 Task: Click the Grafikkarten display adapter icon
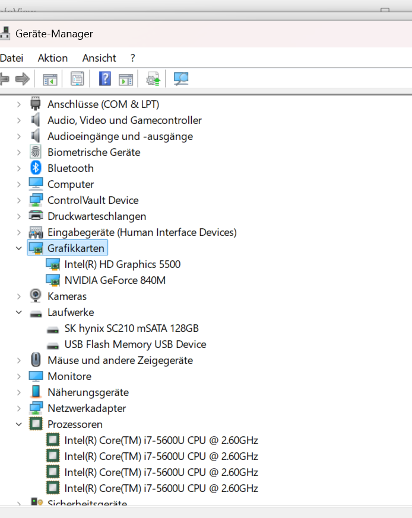click(36, 248)
